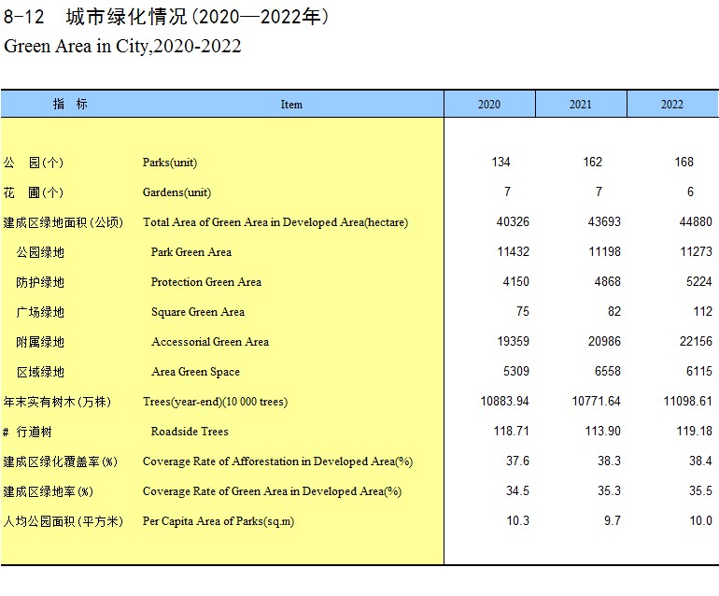Click the 2022 column header
The width and height of the screenshot is (719, 596).
click(x=672, y=104)
